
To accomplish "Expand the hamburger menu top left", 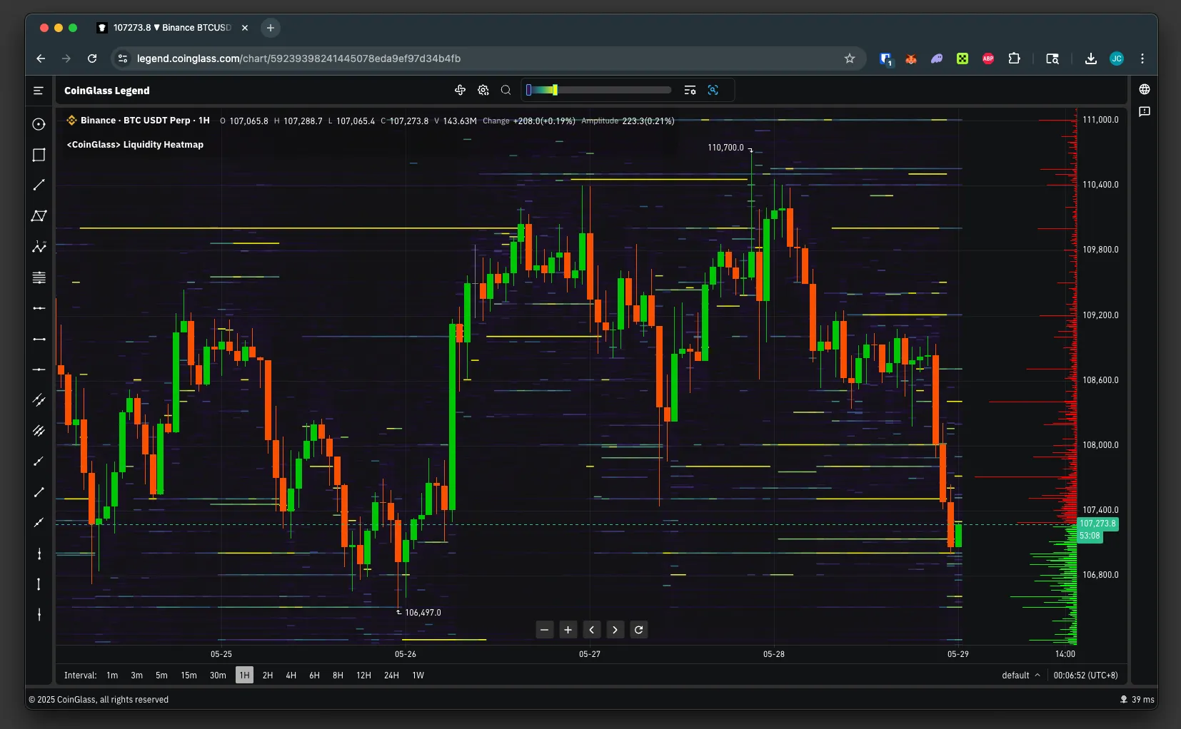I will click(38, 91).
